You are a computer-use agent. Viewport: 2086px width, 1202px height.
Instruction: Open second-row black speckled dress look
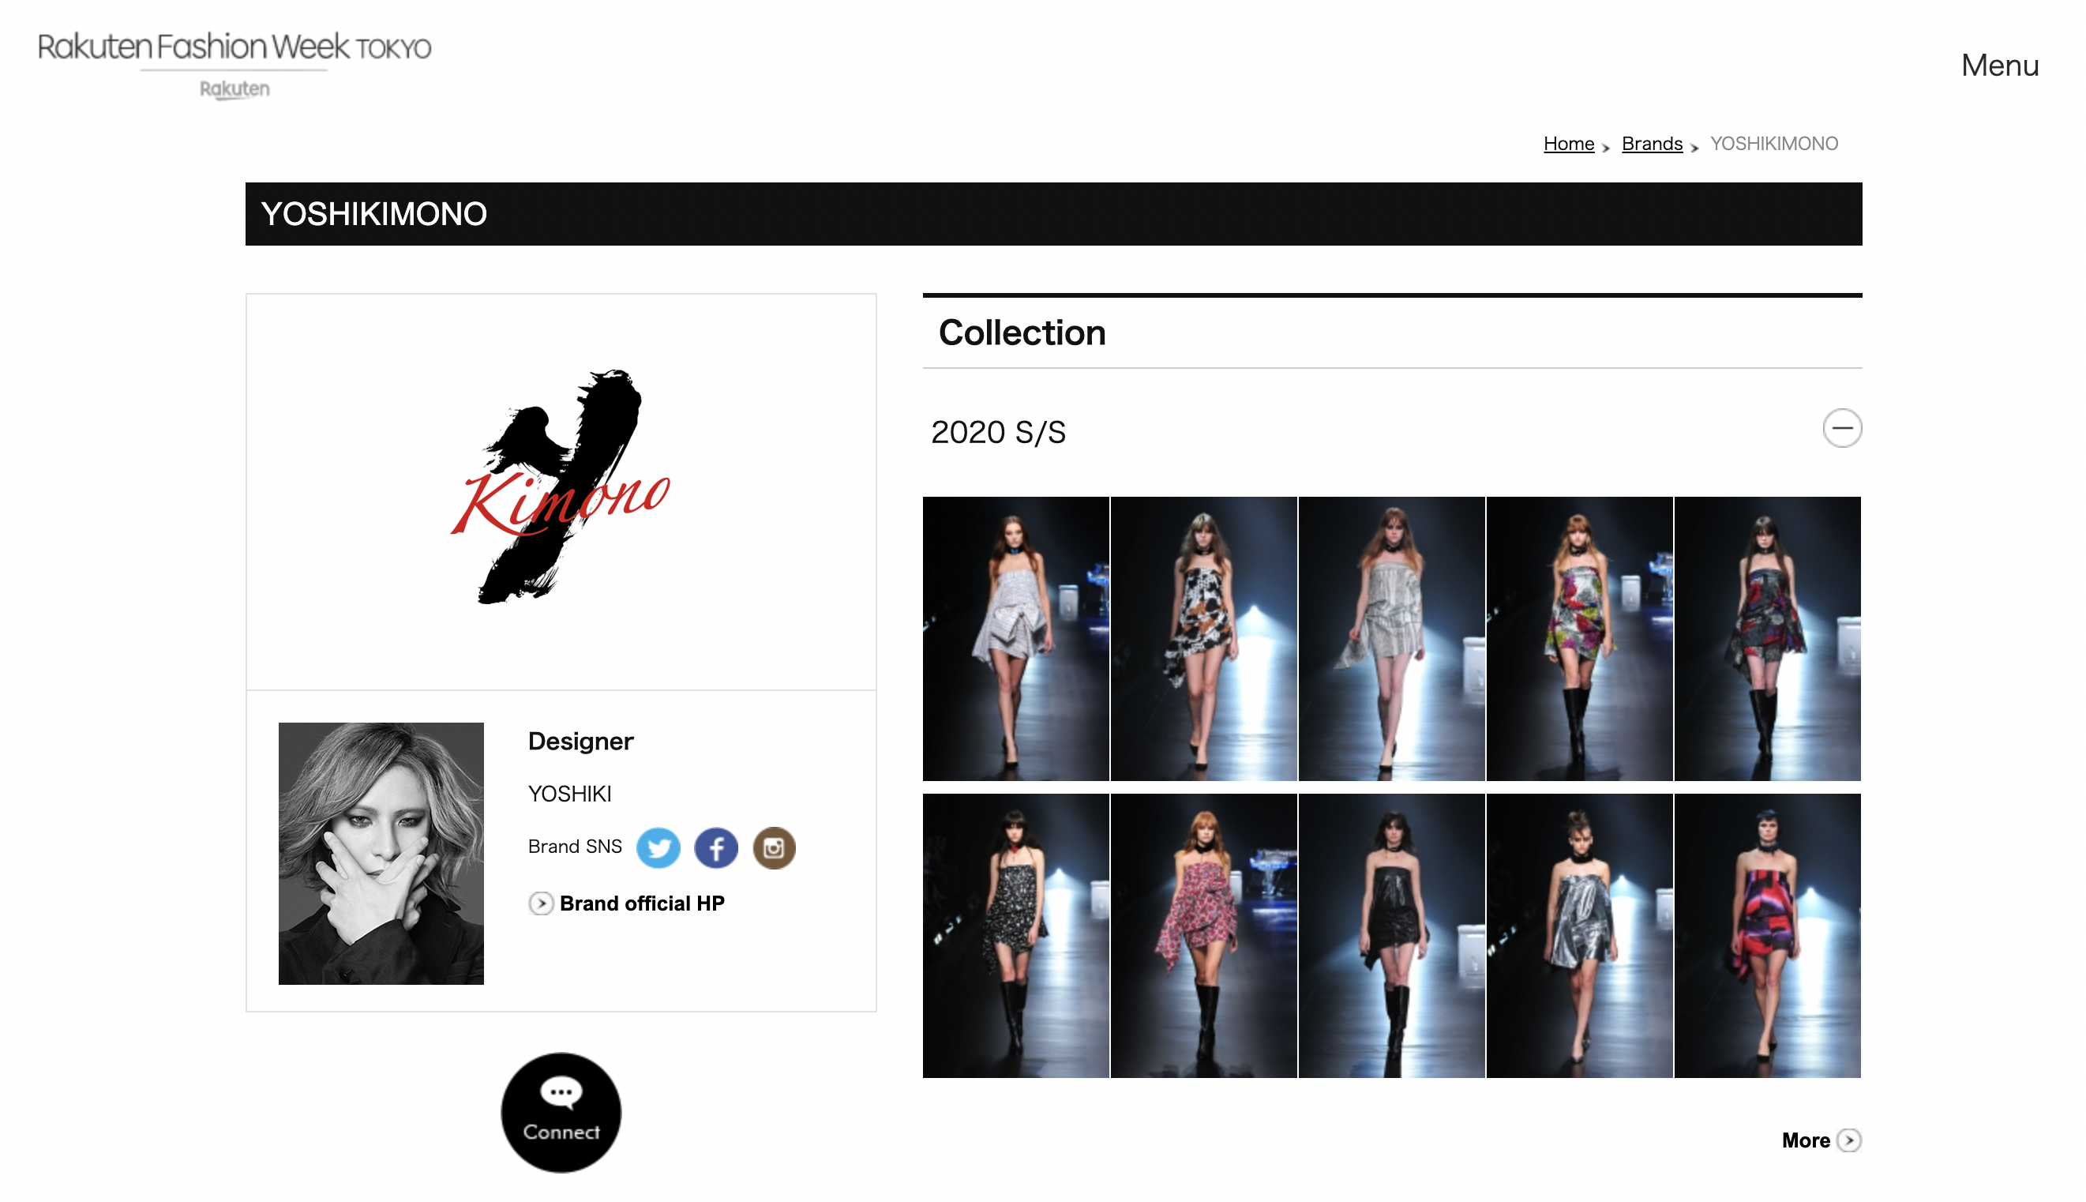click(x=1015, y=935)
